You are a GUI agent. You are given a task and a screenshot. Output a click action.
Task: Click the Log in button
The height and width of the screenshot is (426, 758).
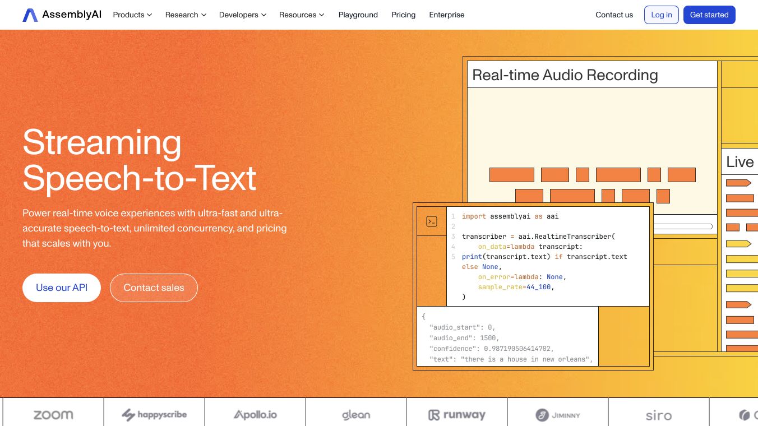[662, 15]
